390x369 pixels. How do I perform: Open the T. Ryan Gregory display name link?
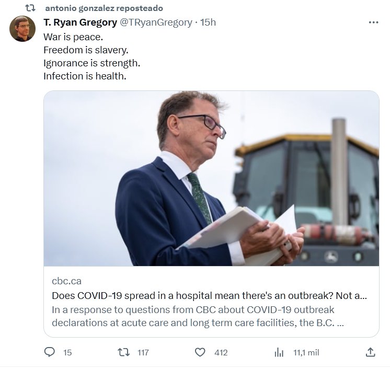tap(80, 22)
